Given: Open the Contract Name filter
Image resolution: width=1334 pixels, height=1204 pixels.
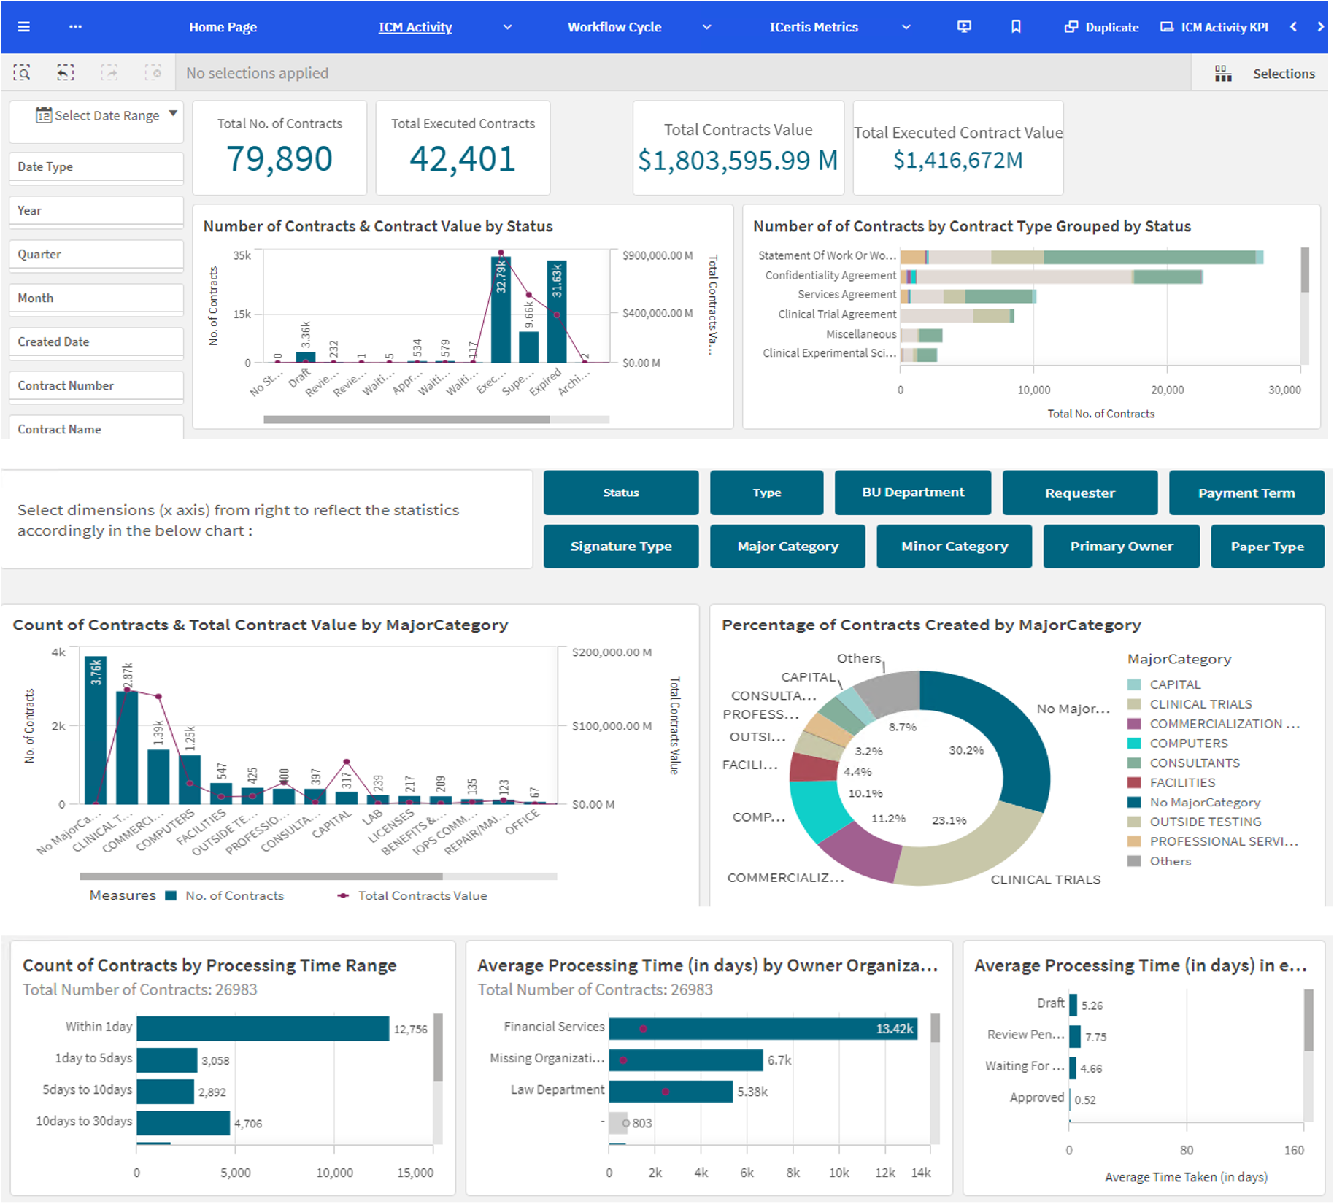Looking at the screenshot, I should tap(96, 428).
